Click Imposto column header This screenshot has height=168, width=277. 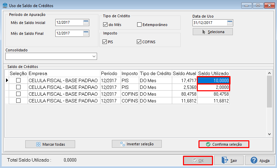click(x=130, y=73)
